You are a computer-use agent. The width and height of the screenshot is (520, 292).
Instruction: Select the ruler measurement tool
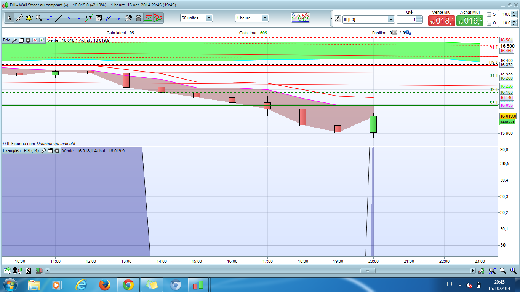point(19,18)
